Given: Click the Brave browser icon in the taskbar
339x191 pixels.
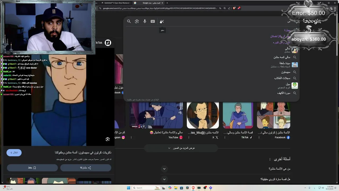Looking at the screenshot, I should click(193, 188).
